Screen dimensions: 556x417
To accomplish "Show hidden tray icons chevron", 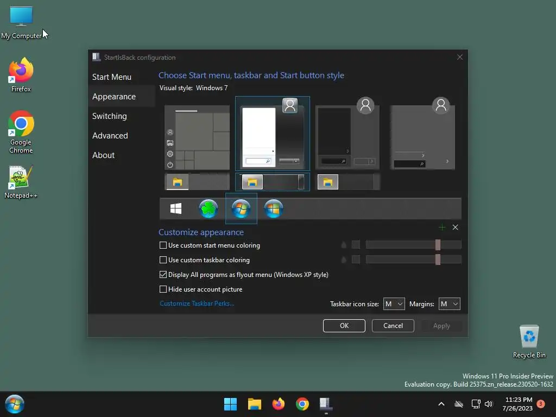I will pos(441,404).
